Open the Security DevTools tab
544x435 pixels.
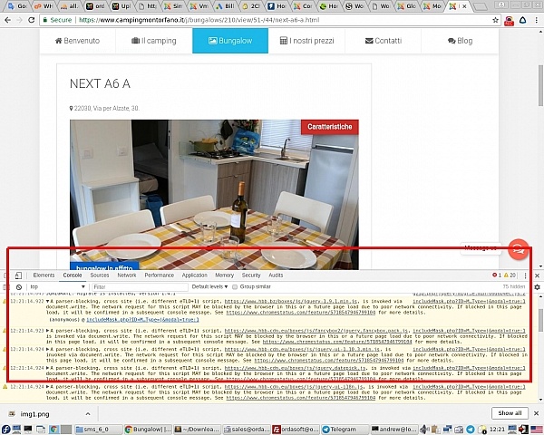251,275
